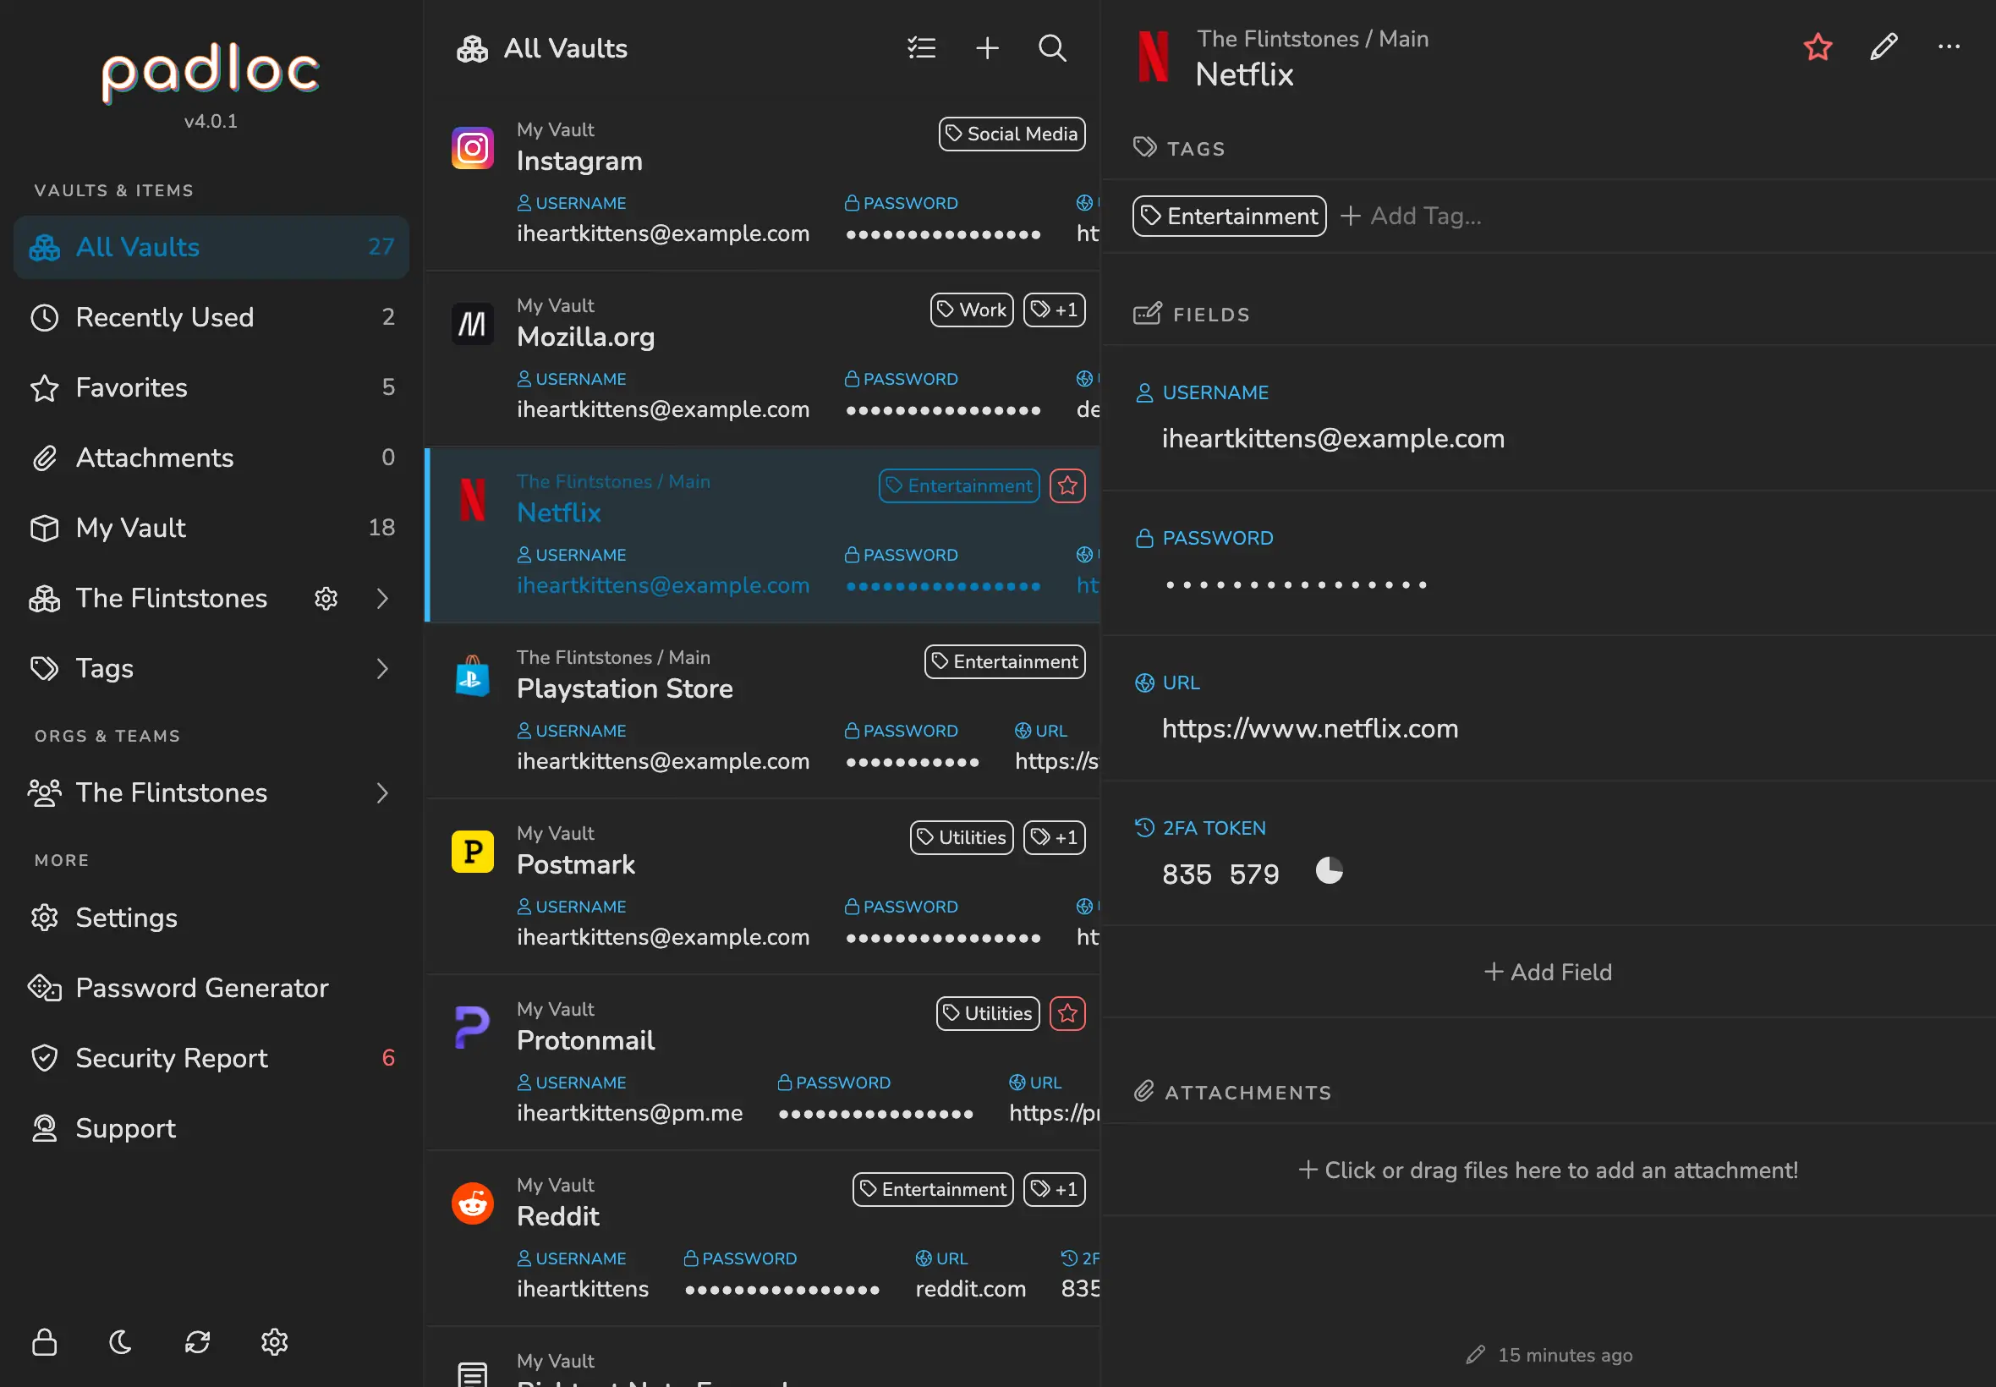Click the 2FA token 835 579
This screenshot has height=1387, width=1996.
tap(1220, 874)
